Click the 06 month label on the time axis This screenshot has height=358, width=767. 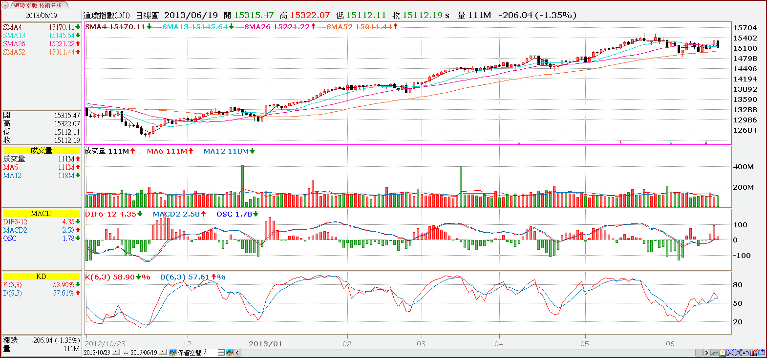point(670,344)
